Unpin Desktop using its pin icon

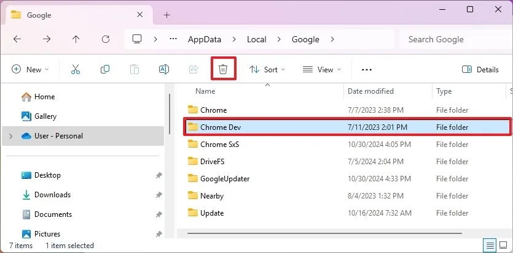click(x=159, y=175)
